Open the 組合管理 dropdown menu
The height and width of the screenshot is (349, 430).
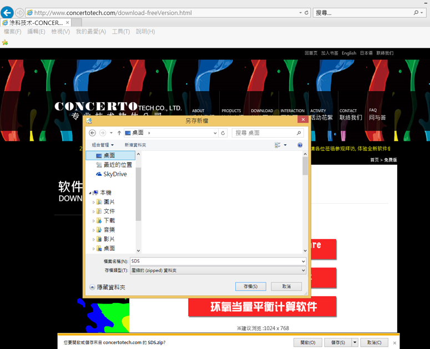(x=103, y=145)
